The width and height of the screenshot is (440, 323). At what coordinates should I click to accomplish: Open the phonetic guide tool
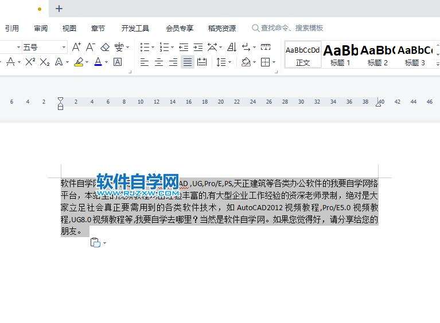click(x=119, y=47)
